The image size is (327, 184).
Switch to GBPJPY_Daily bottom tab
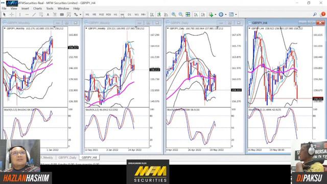coord(67,157)
